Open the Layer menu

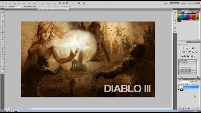19,3
